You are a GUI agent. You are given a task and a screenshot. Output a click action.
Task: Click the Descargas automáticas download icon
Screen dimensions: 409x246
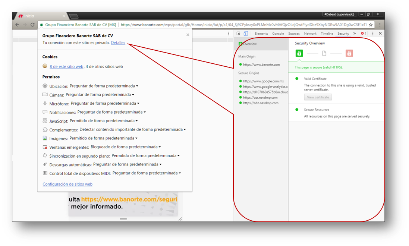coord(45,164)
